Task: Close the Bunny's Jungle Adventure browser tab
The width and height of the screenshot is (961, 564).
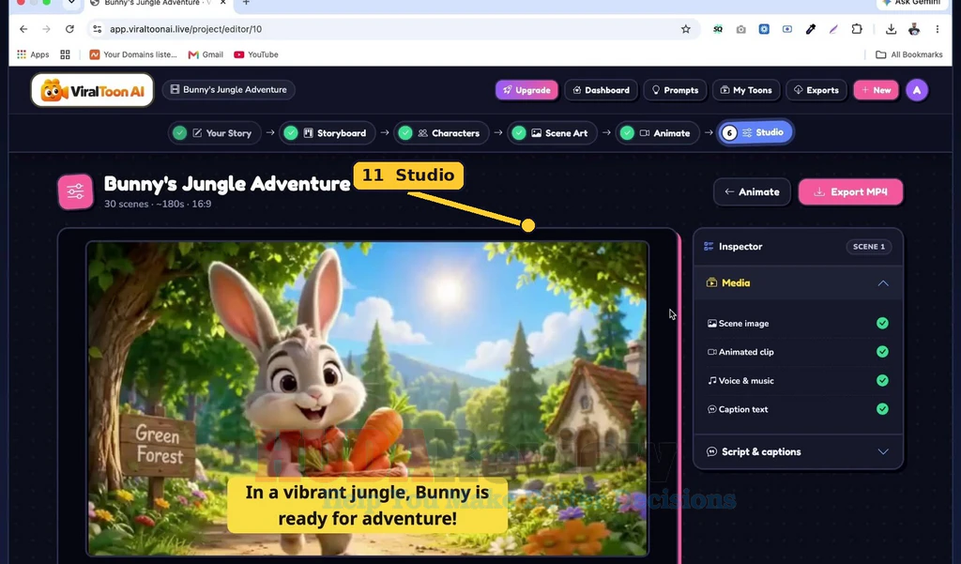Action: [223, 3]
